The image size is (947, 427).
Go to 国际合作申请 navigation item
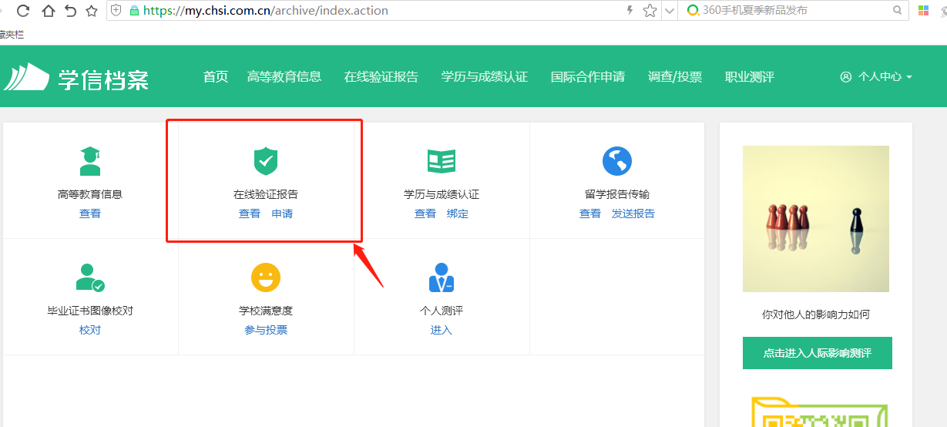[x=588, y=77]
